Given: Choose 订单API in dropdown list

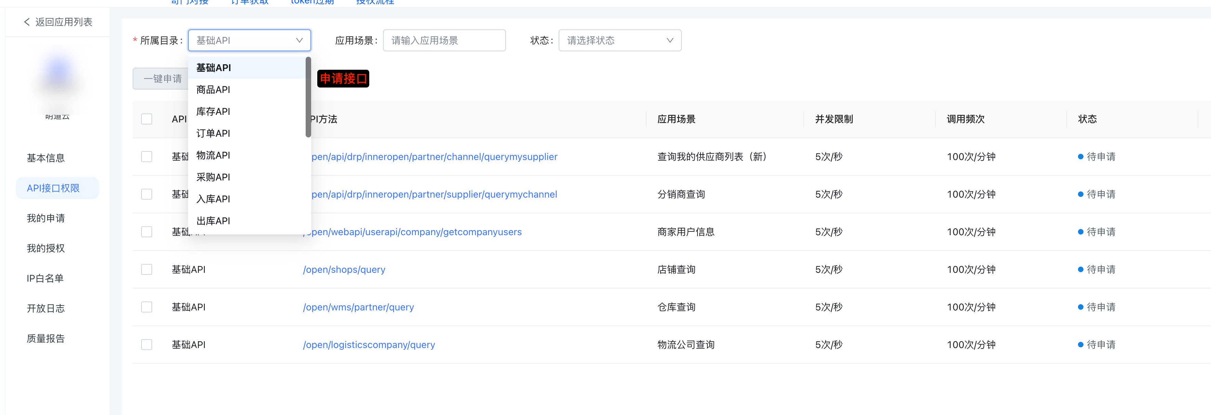Looking at the screenshot, I should 247,133.
